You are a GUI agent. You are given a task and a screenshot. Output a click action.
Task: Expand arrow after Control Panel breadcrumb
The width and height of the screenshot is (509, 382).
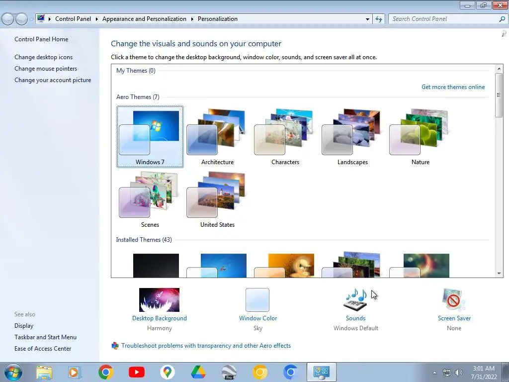[97, 19]
